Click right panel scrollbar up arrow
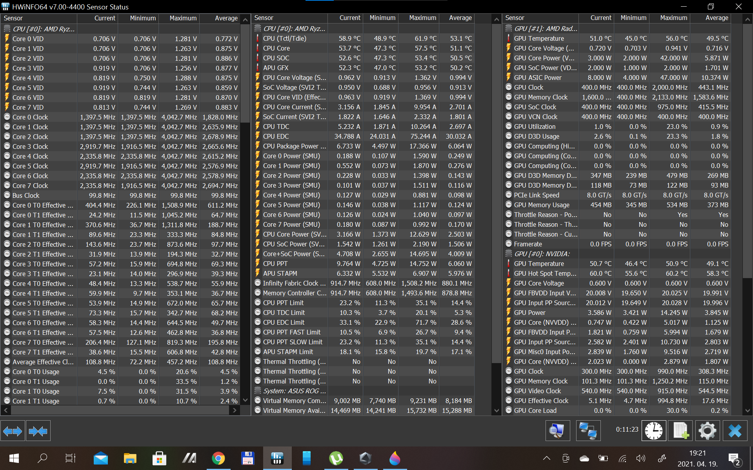The width and height of the screenshot is (753, 470). click(x=748, y=19)
